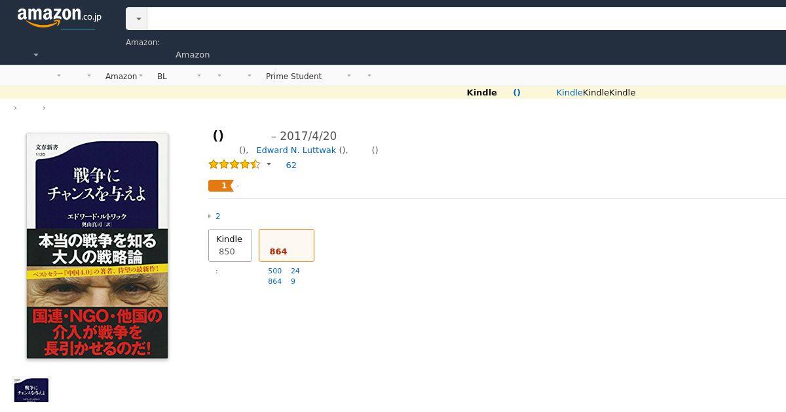Screen dimensions: 786x412
Task: Open the 62 customer reviews link
Action: pyautogui.click(x=291, y=165)
